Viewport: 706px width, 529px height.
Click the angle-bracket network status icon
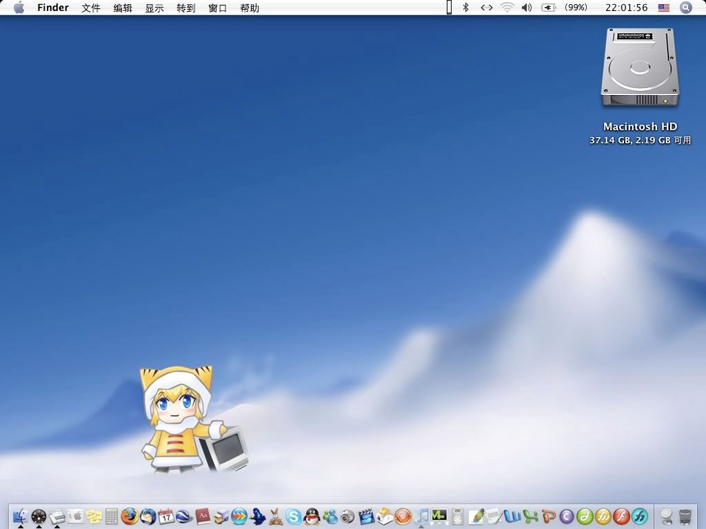coord(486,8)
